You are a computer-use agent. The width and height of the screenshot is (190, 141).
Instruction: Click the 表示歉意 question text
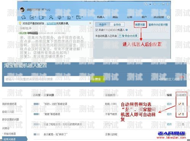pyautogui.click(x=56, y=134)
